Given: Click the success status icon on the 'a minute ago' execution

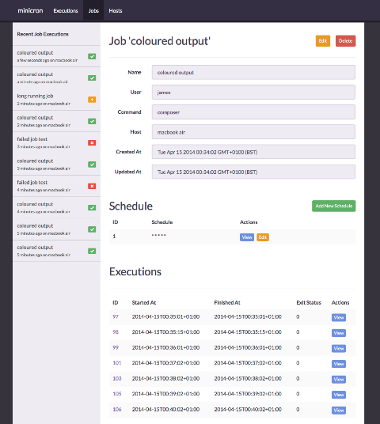Looking at the screenshot, I should [x=92, y=78].
